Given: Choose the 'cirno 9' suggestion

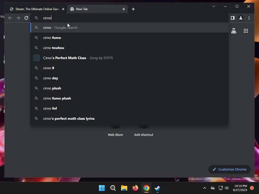Looking at the screenshot, I should point(130,68).
